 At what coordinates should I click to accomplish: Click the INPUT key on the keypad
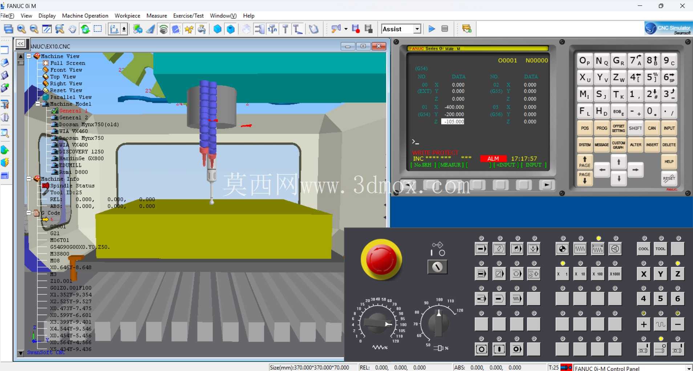669,128
